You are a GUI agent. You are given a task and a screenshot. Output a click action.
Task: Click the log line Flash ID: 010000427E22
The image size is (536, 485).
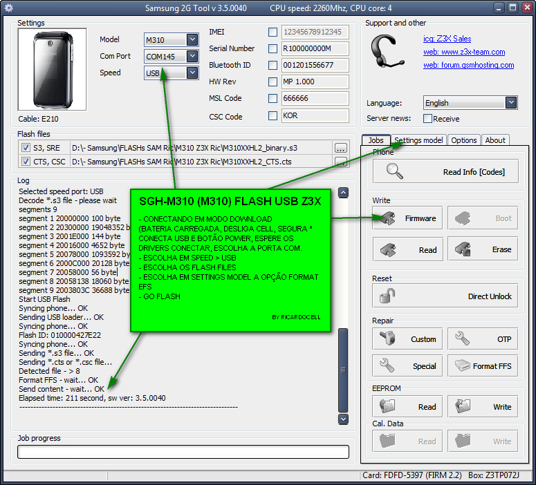point(59,335)
